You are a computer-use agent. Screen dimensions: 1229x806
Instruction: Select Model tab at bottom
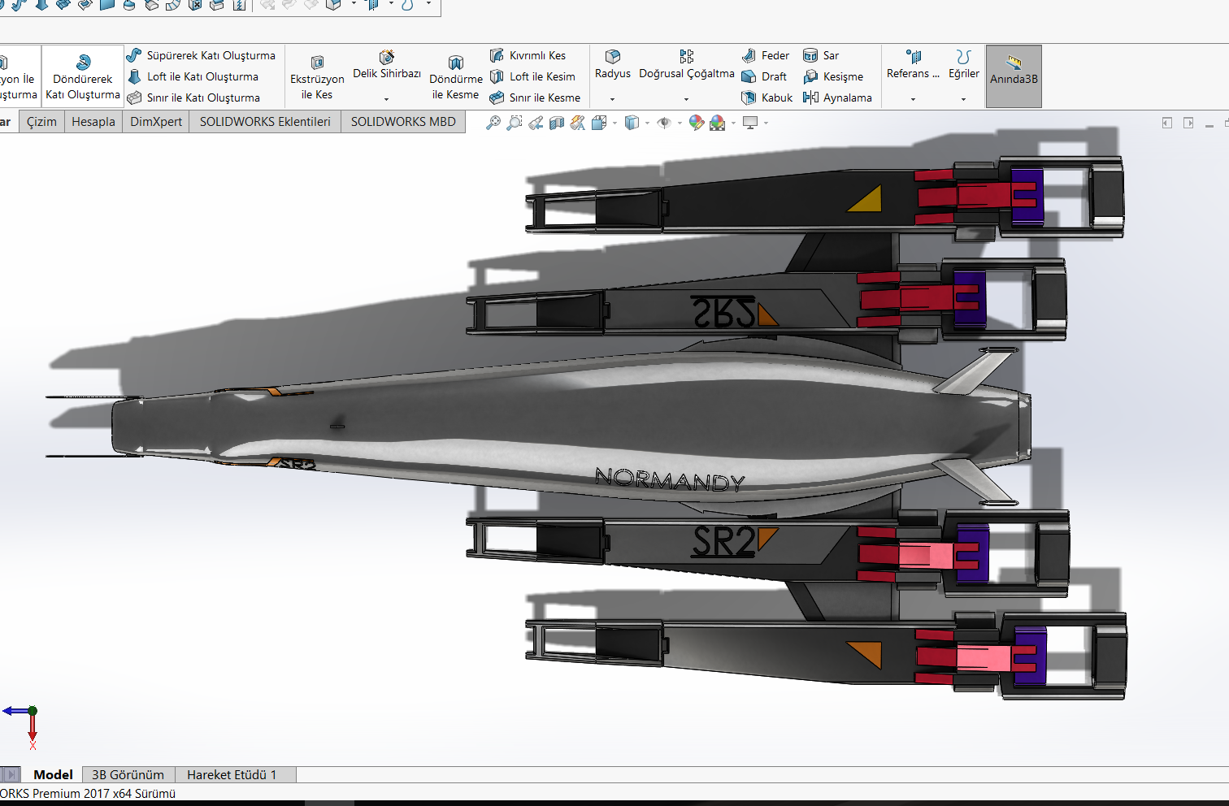tap(54, 774)
